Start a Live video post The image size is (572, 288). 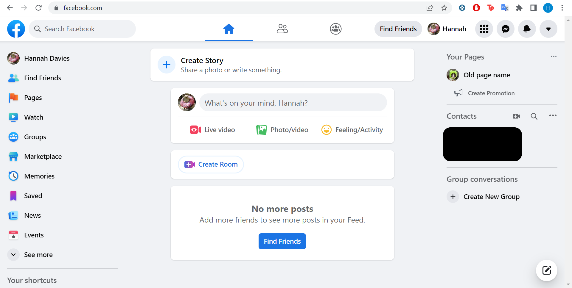click(213, 130)
